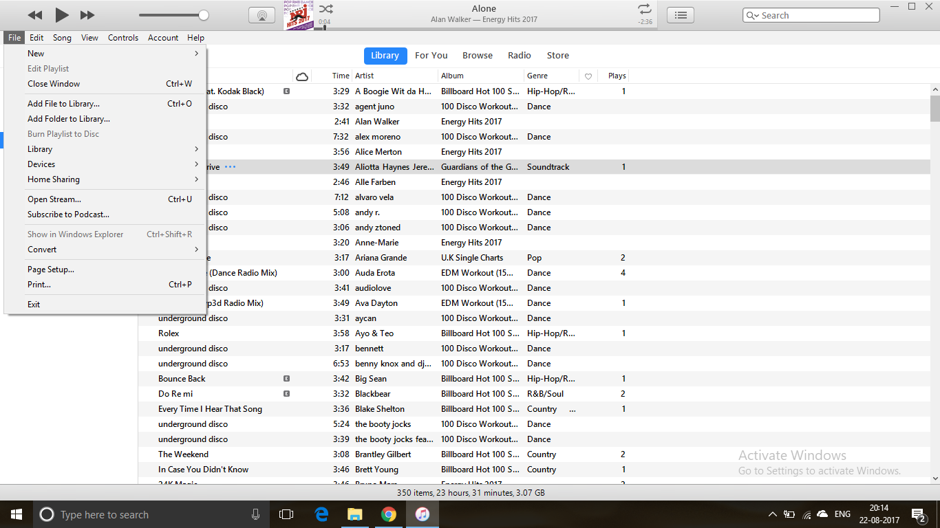Click the Ariana Grande artist cell
The image size is (940, 528).
click(381, 258)
